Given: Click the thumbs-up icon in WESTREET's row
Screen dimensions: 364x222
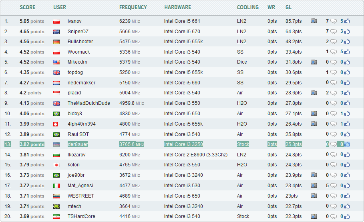Looking at the screenshot, I should pos(347,196).
